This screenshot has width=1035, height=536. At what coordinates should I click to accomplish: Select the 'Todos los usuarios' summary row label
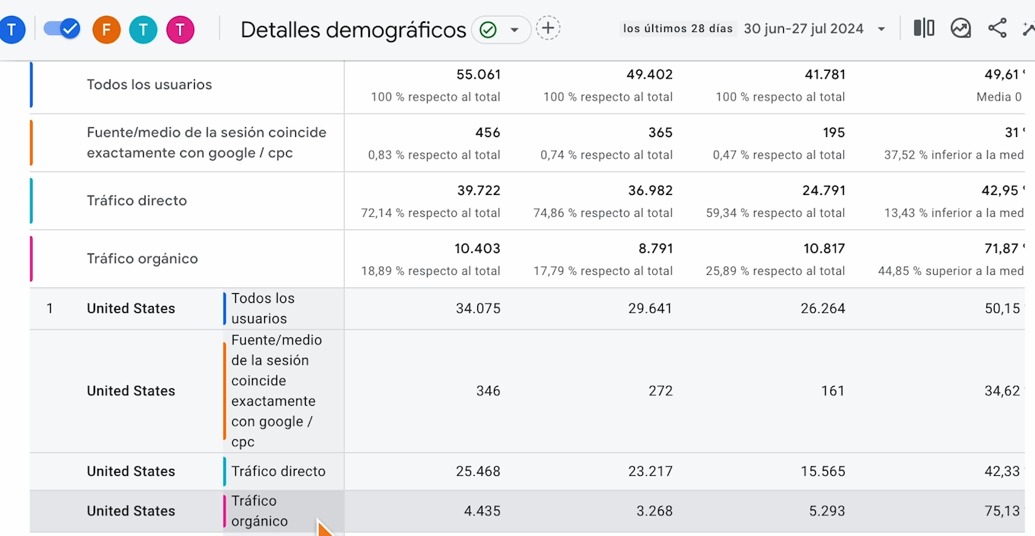[149, 85]
